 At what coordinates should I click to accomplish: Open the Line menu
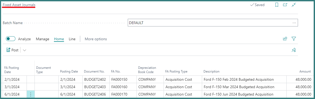pyautogui.click(x=72, y=39)
